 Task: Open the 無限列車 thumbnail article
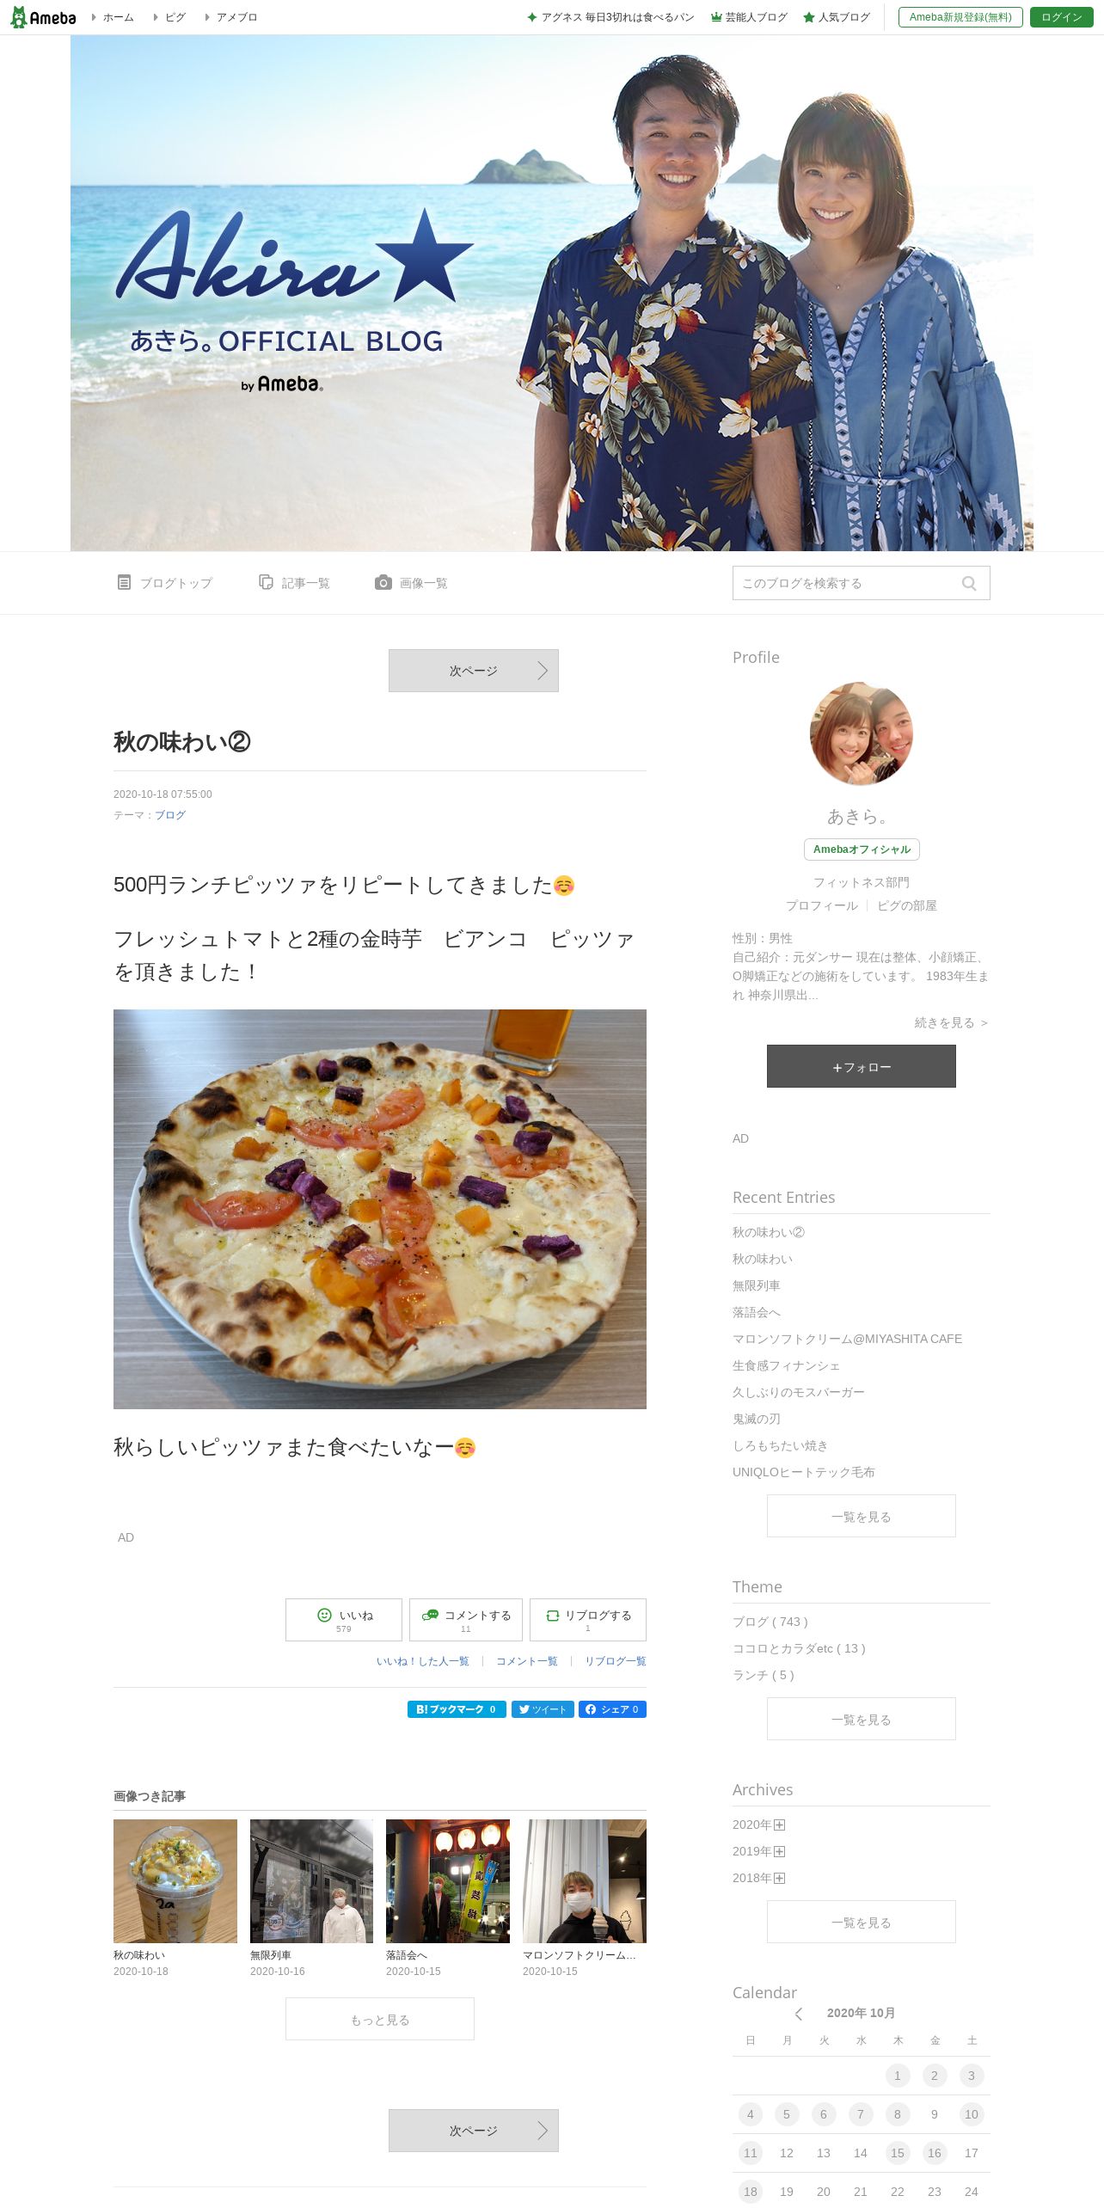(x=311, y=1881)
